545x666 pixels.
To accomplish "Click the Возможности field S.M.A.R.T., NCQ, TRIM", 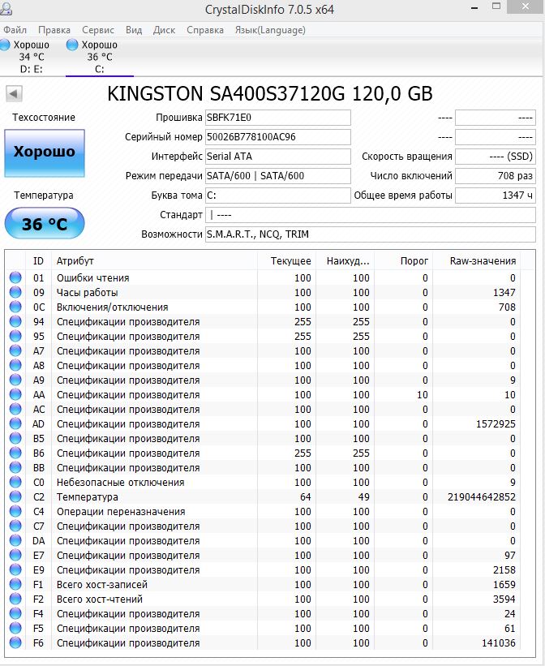I will 370,234.
